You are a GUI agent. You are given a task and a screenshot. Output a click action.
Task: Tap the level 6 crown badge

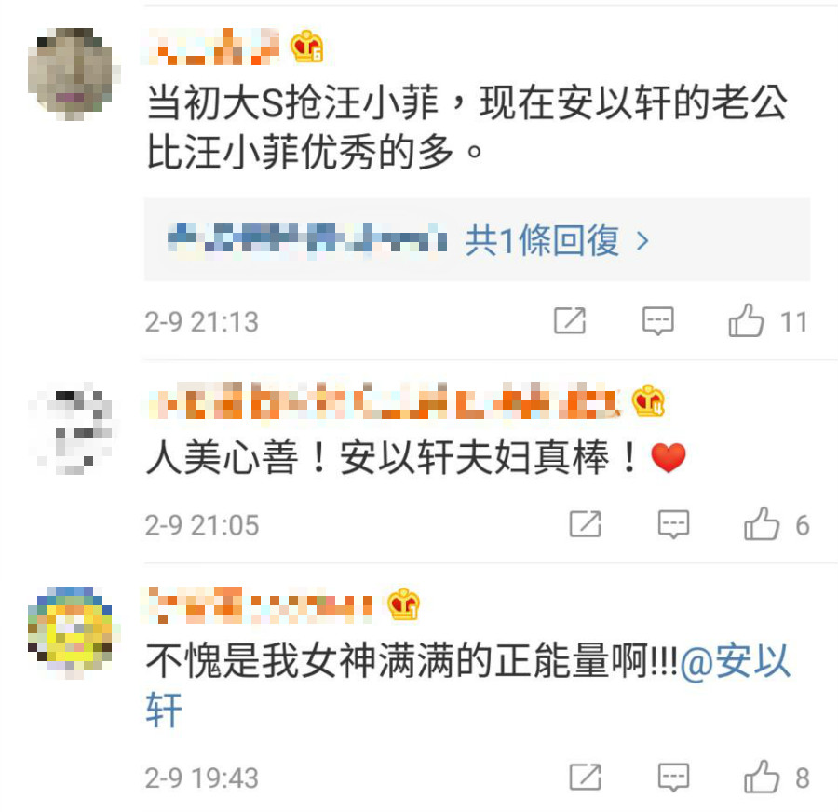pos(306,47)
